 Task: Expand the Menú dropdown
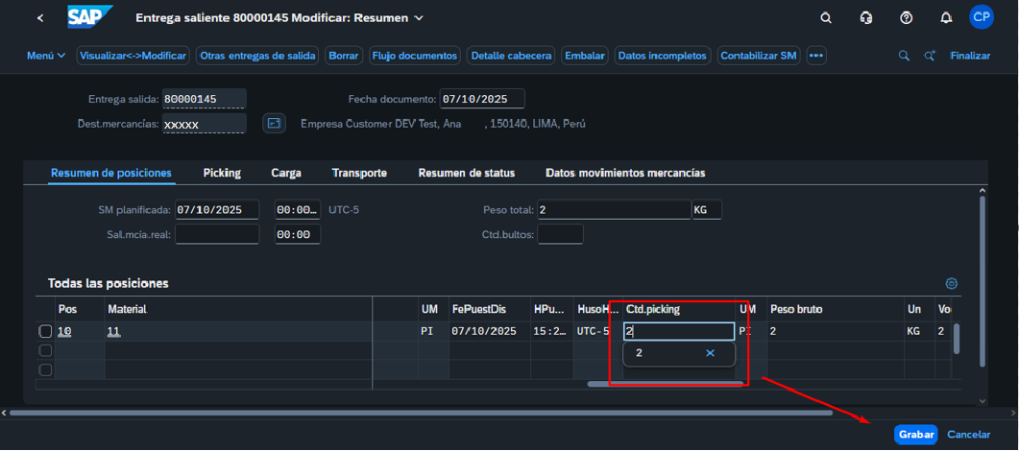tap(46, 56)
